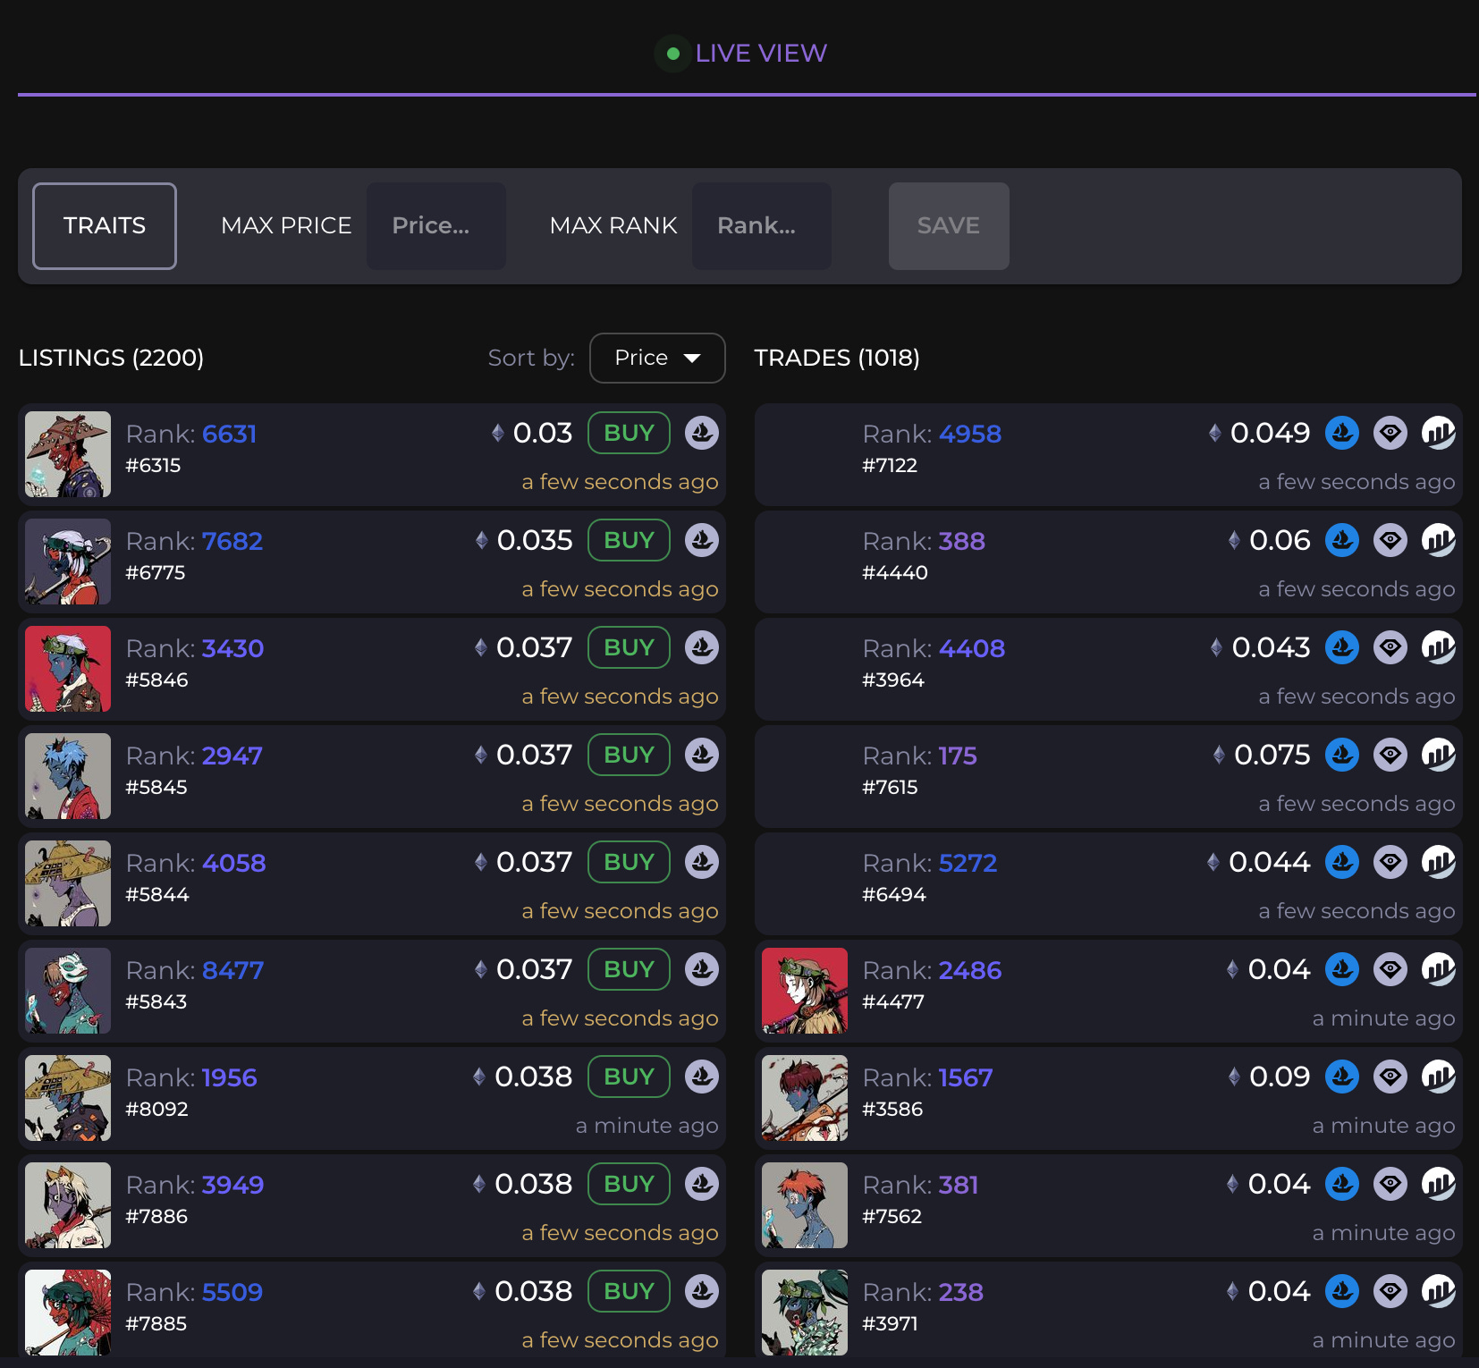Open OpenSea icon for listing #7886
Viewport: 1479px width, 1368px height.
point(702,1184)
